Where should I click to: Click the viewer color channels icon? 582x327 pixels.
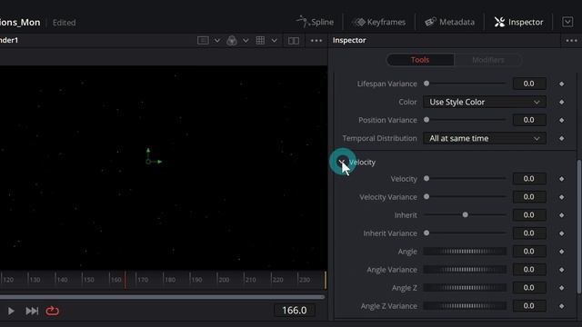(232, 40)
